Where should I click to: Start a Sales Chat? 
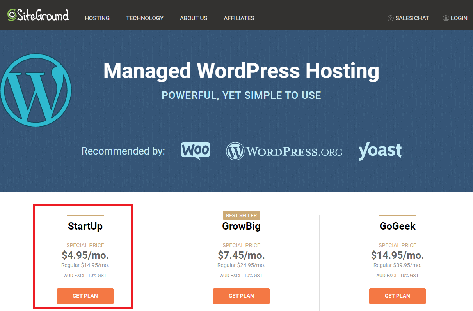pos(412,18)
